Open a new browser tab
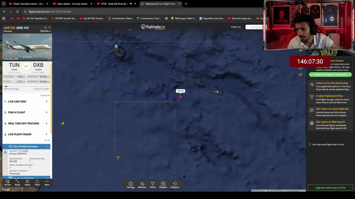Image resolution: width=355 pixels, height=199 pixels. pos(186,4)
